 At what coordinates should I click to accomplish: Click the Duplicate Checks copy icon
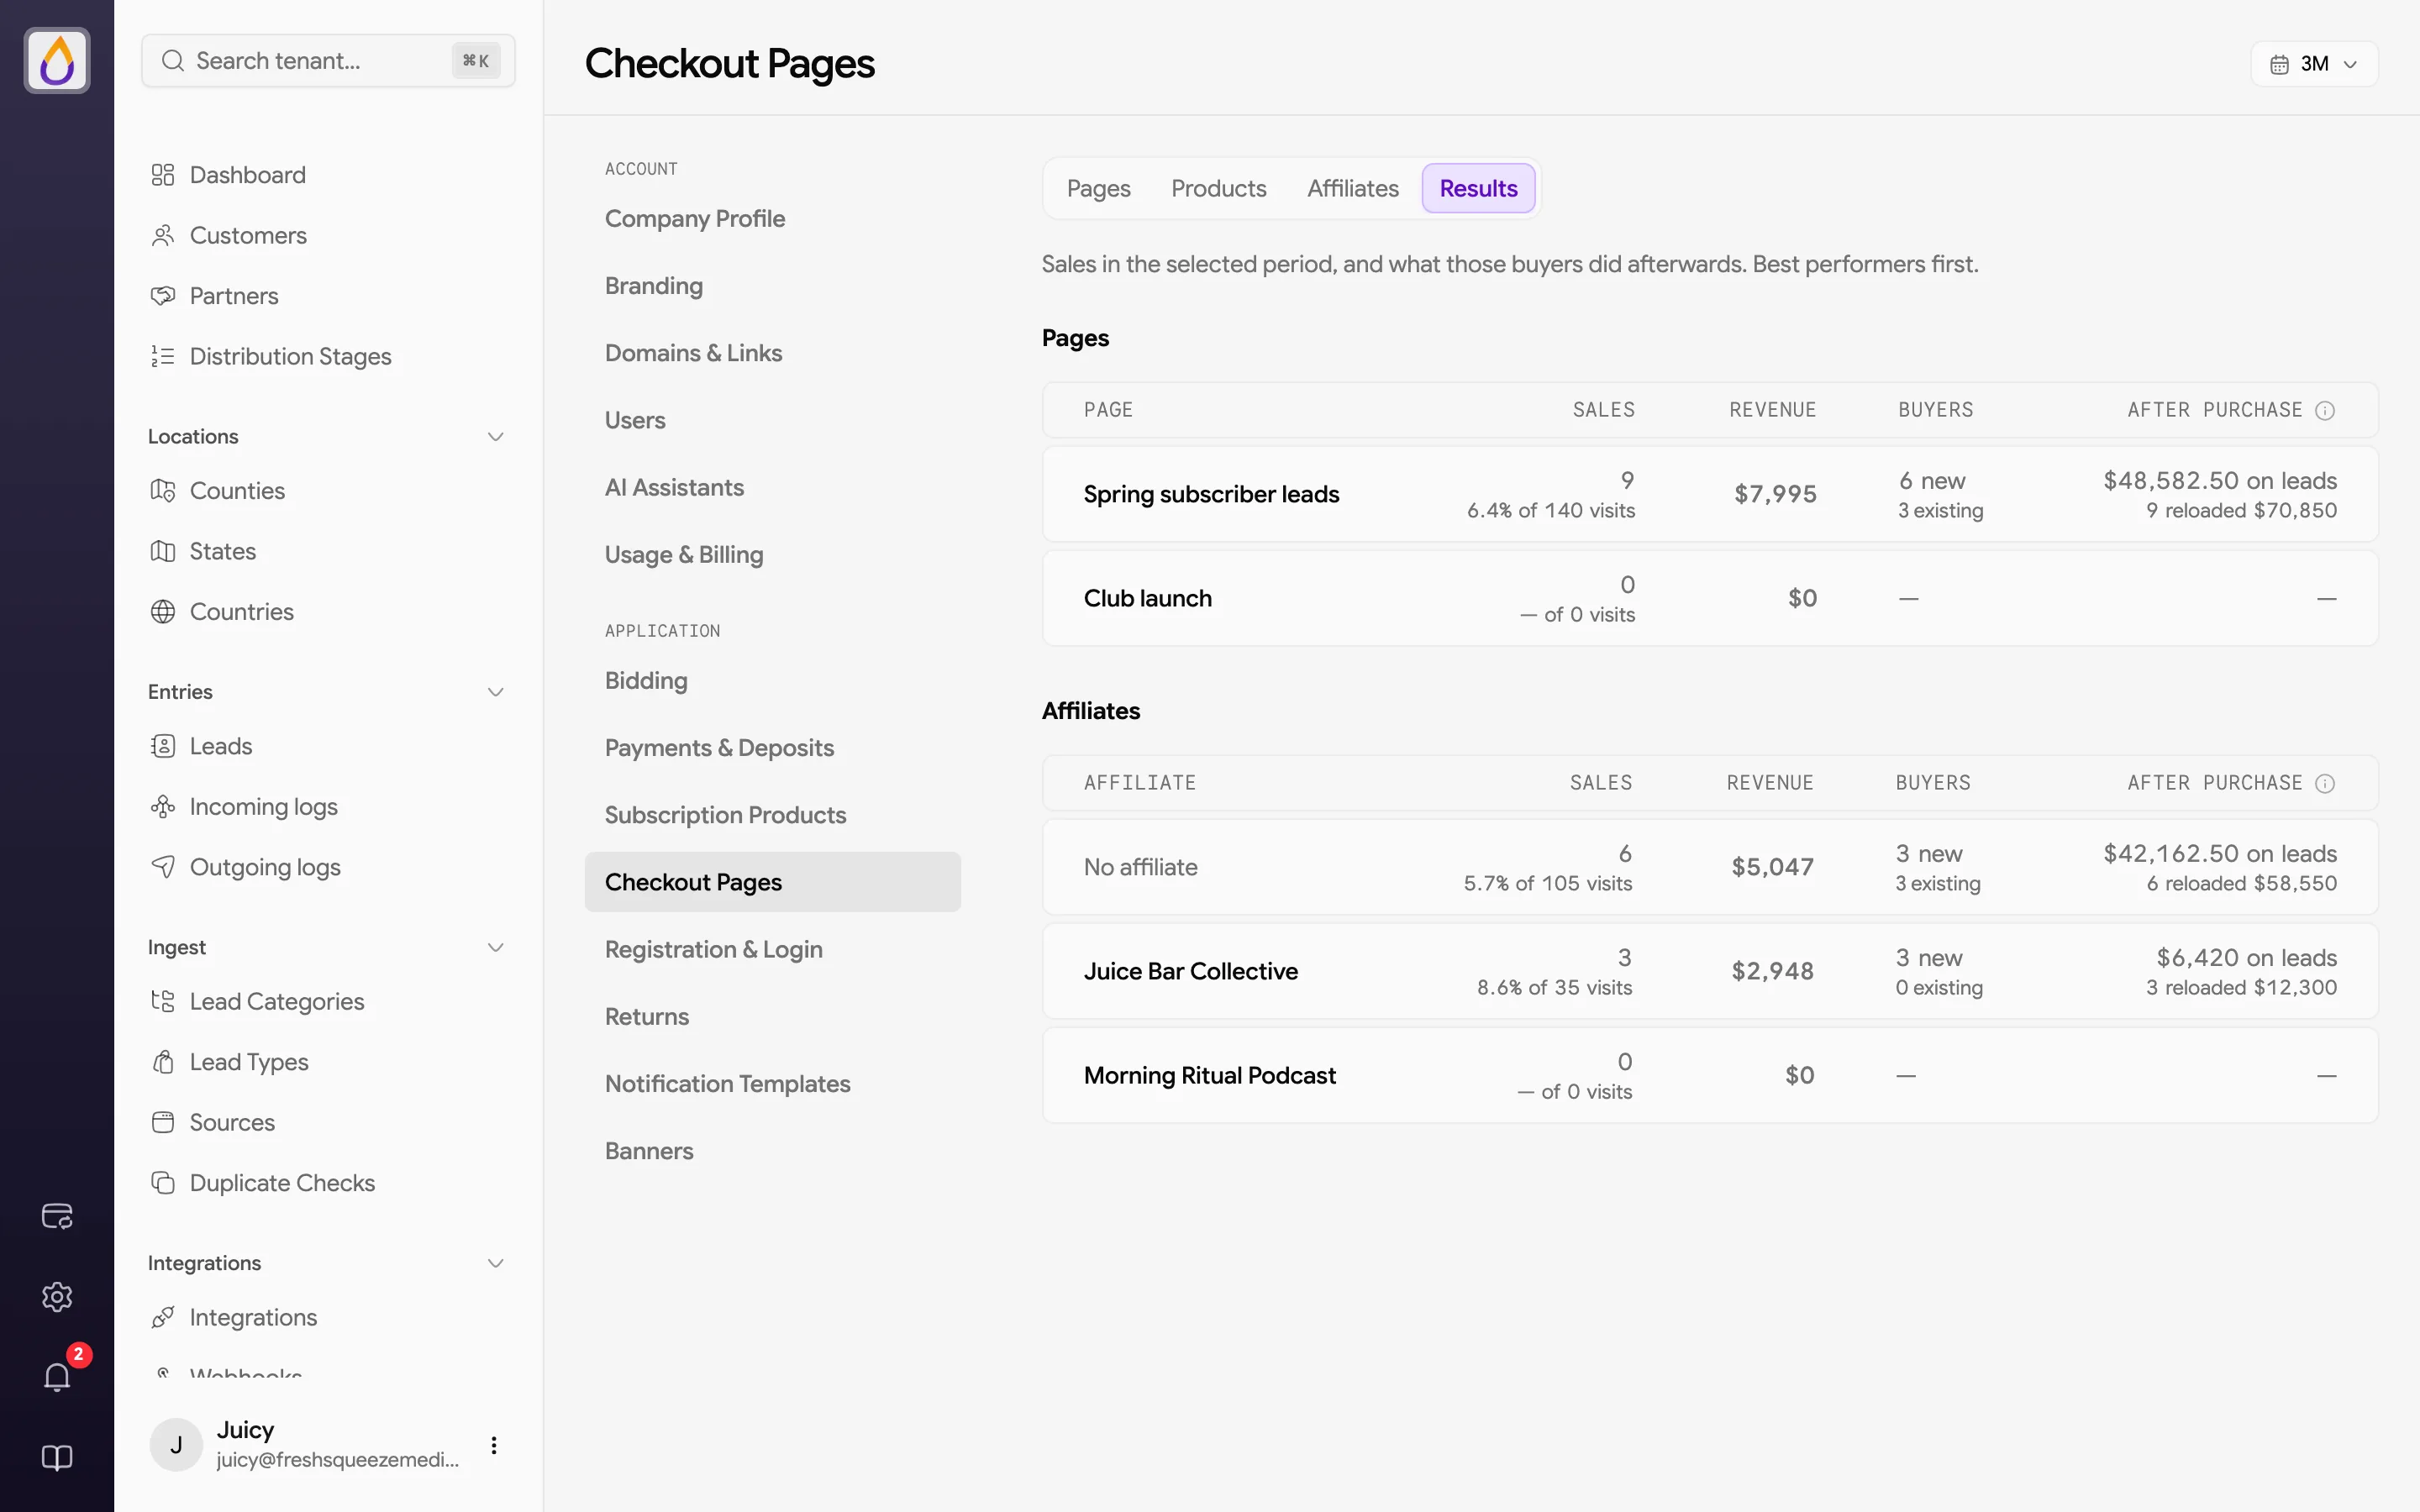pyautogui.click(x=163, y=1183)
